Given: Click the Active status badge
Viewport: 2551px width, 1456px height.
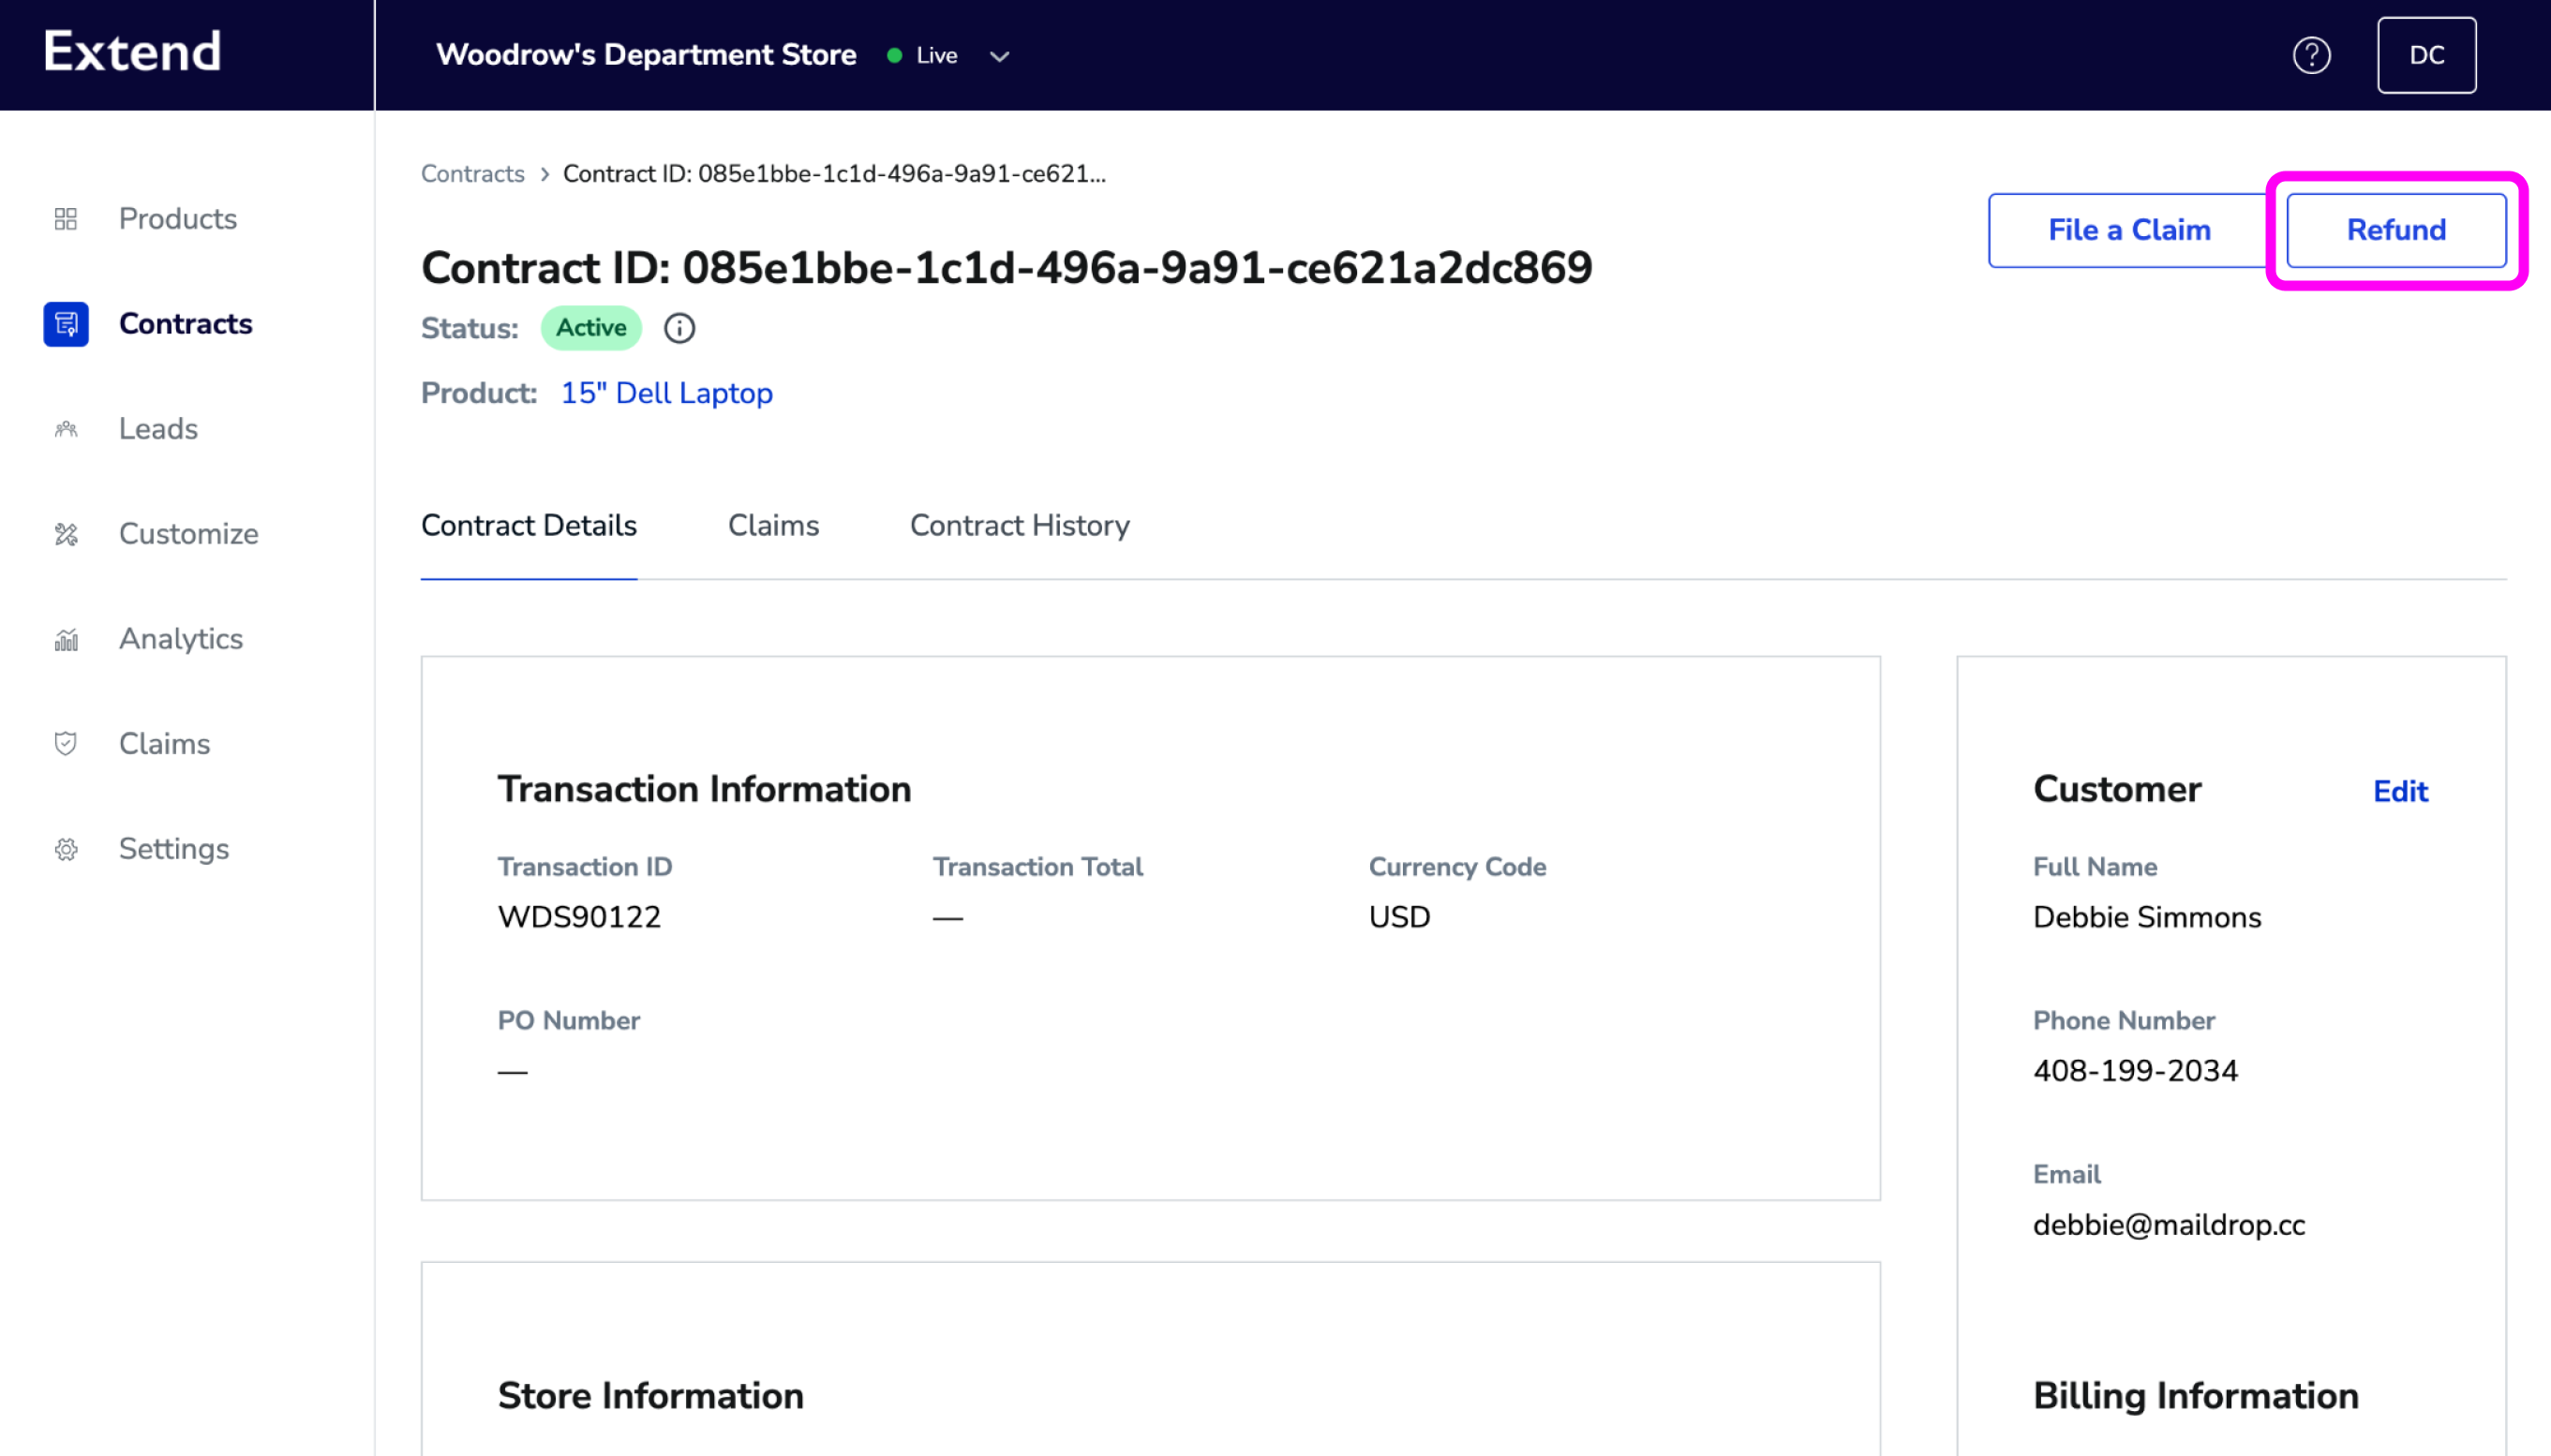Looking at the screenshot, I should point(591,328).
